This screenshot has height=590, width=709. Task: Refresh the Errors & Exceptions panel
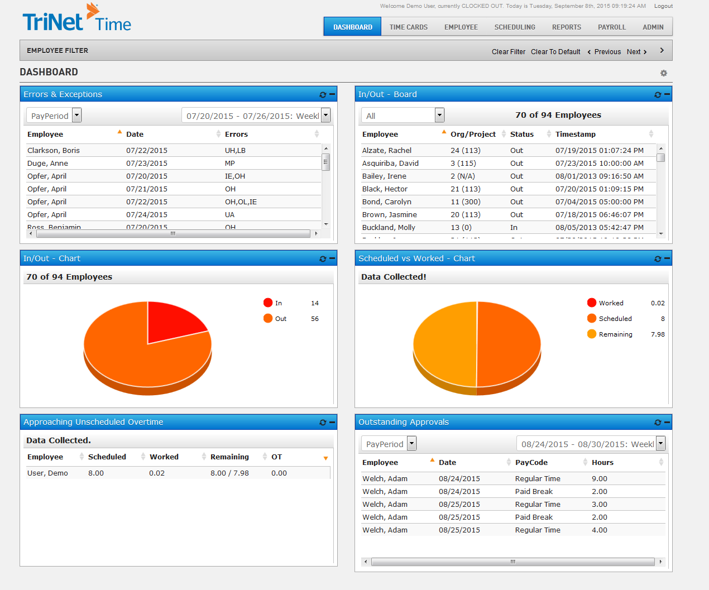coord(323,94)
